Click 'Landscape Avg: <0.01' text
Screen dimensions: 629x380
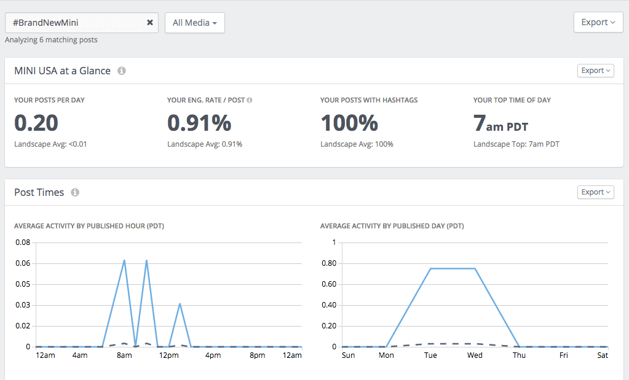50,144
